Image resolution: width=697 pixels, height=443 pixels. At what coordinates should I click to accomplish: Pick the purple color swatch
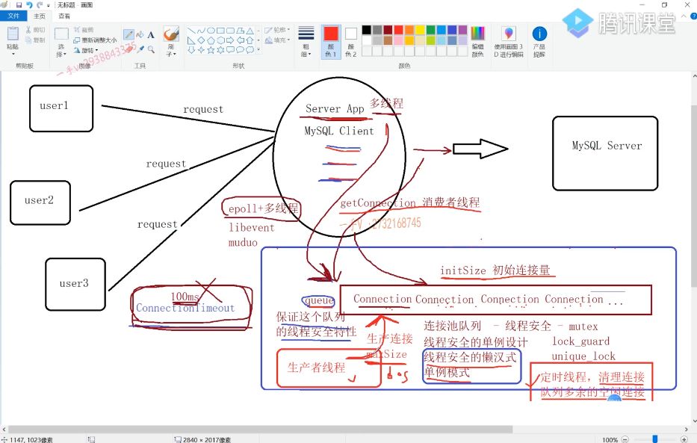point(462,30)
